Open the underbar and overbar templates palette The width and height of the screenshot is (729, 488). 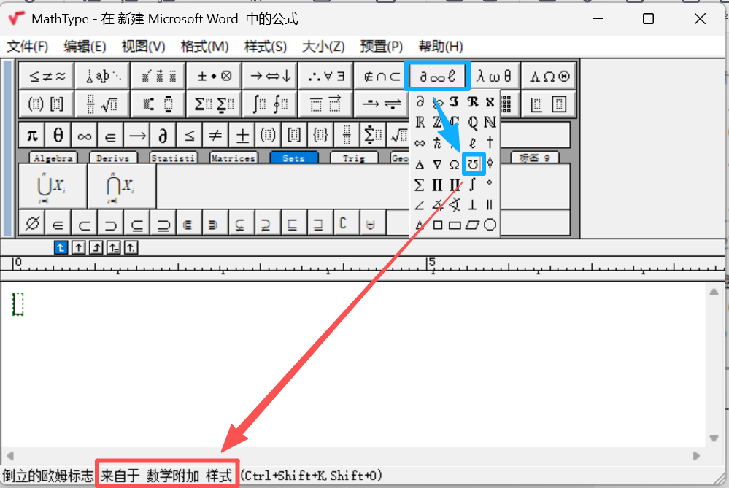point(325,104)
